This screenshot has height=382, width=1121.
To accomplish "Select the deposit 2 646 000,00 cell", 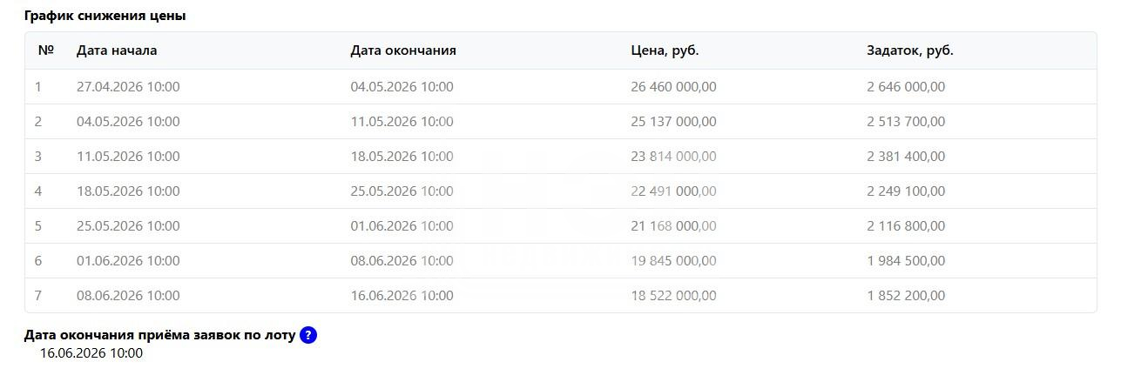I will click(905, 87).
